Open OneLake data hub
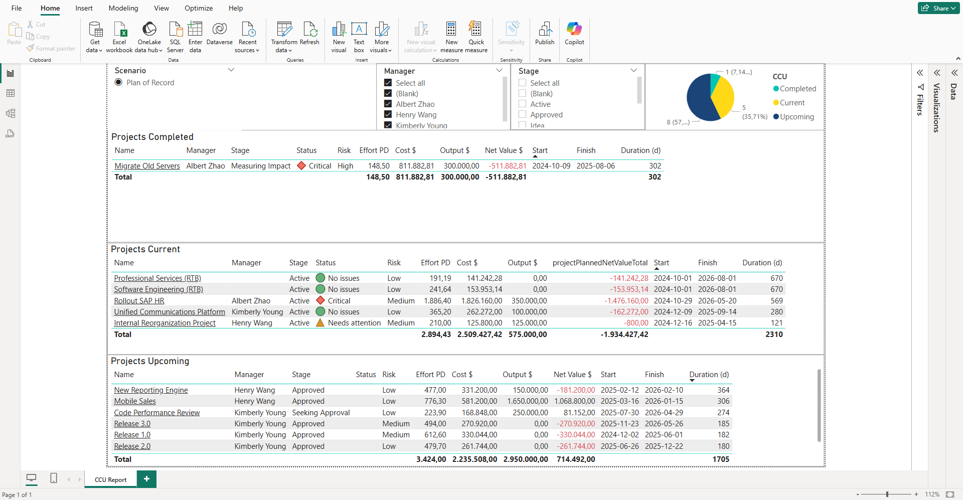 [x=149, y=37]
